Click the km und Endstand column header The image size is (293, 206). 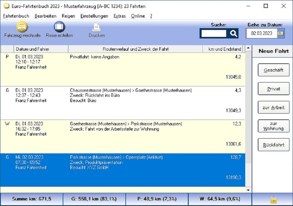click(x=223, y=49)
